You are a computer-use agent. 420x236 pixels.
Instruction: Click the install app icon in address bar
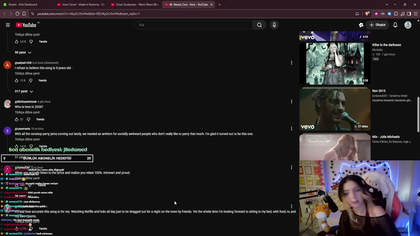tap(357, 14)
